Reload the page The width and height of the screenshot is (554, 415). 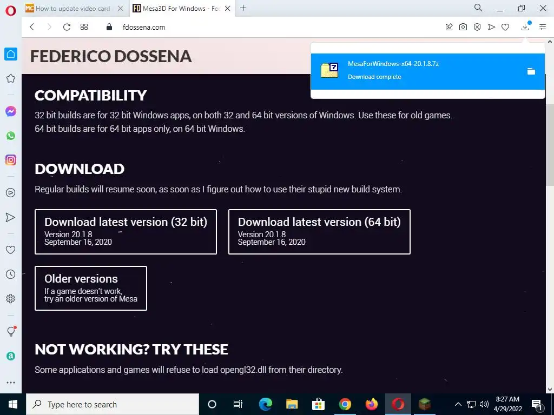[67, 27]
